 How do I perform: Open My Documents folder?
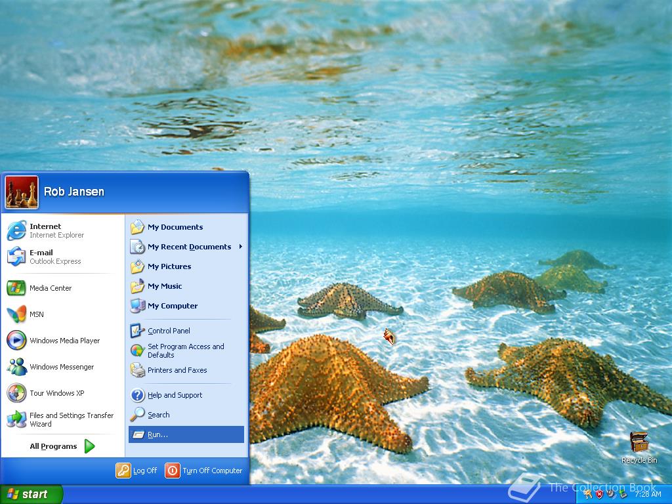pos(186,227)
